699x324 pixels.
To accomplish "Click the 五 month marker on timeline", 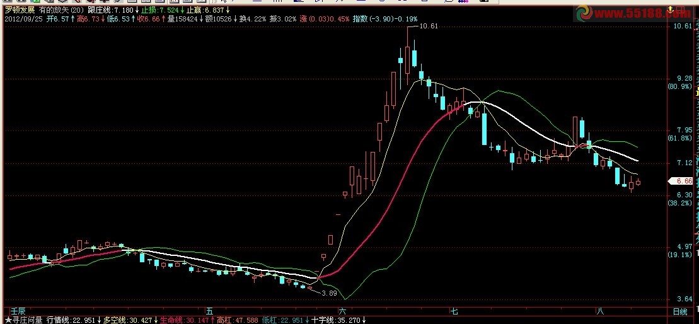I will pos(210,311).
